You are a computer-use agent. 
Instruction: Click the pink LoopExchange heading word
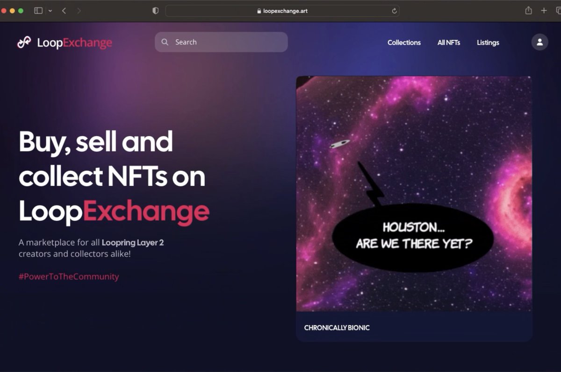pyautogui.click(x=146, y=211)
